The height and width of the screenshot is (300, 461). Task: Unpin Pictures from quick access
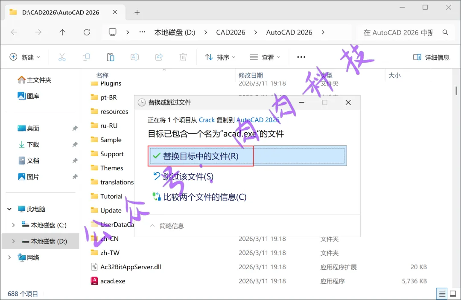pyautogui.click(x=75, y=177)
